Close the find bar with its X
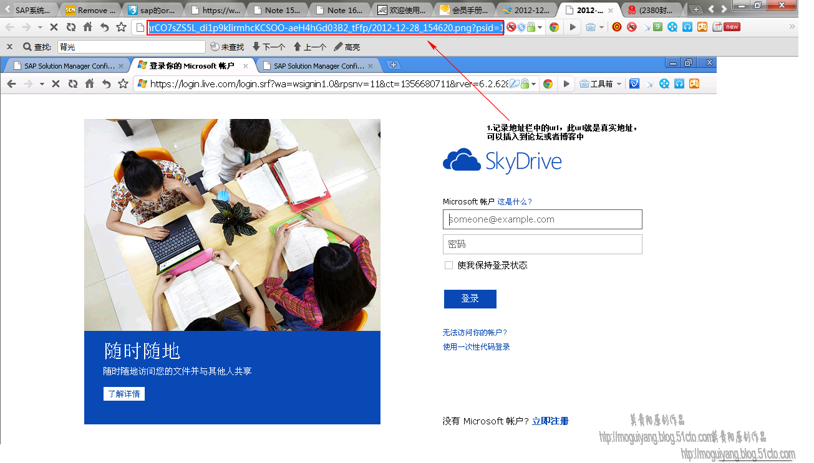 (x=9, y=47)
